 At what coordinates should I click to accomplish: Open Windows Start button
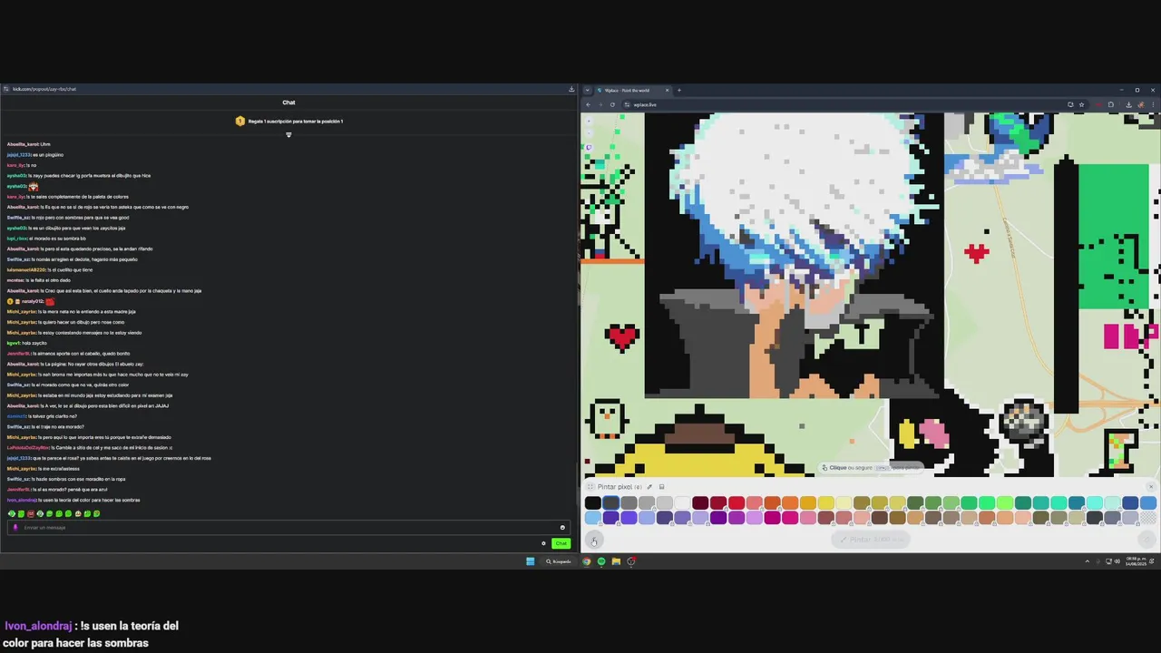click(530, 561)
